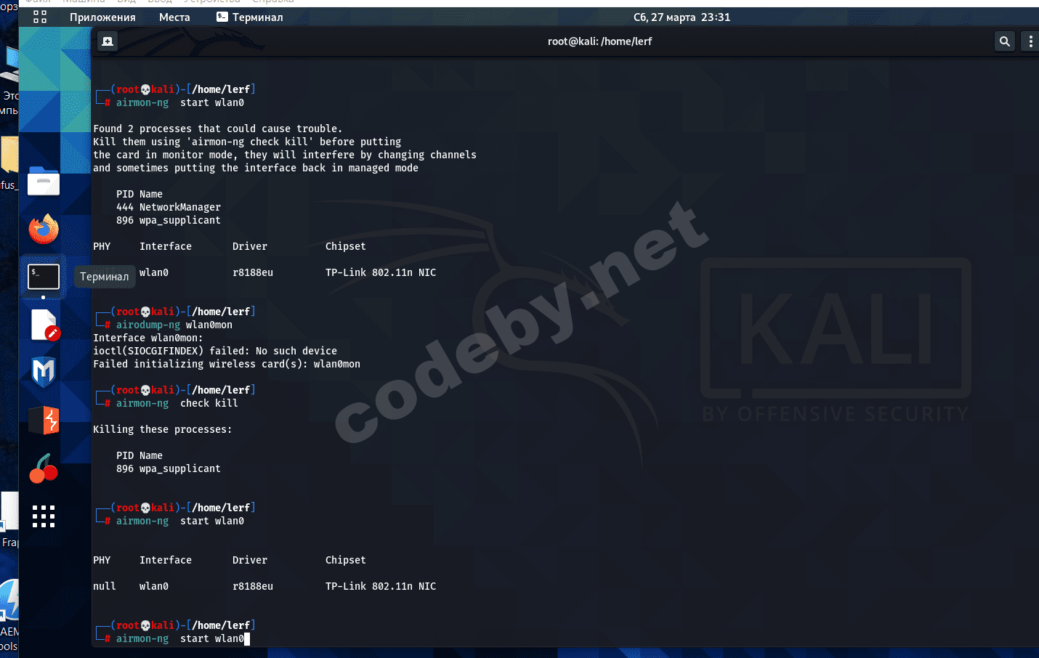Click the '444 NetworkManager' process line
The width and height of the screenshot is (1039, 658).
169,207
